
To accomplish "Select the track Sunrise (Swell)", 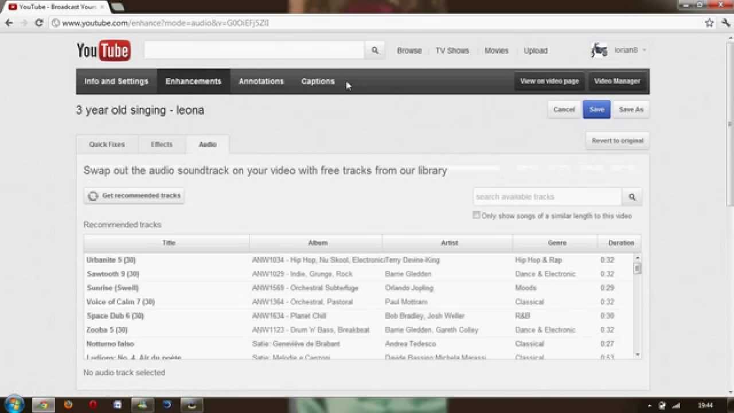I will click(112, 288).
